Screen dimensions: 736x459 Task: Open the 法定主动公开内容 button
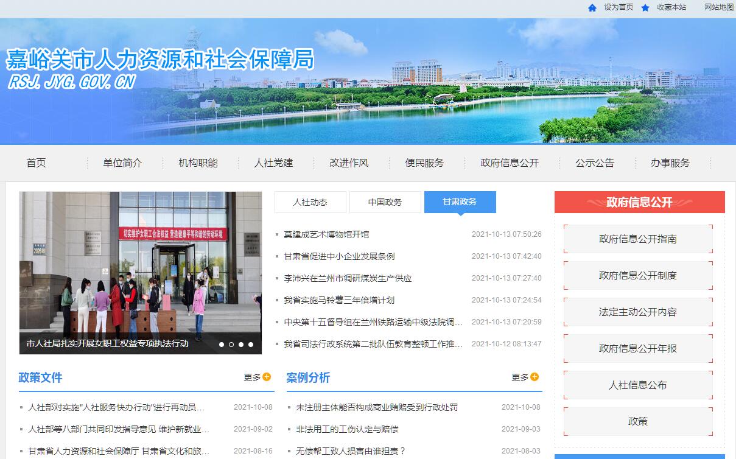(637, 312)
